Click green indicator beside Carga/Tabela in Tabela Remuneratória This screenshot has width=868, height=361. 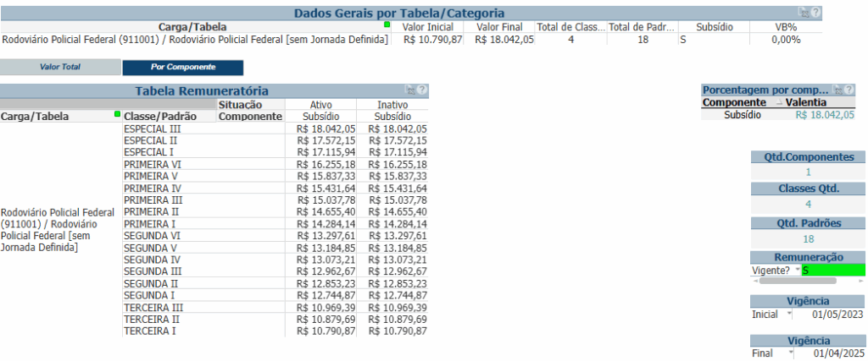tap(117, 113)
